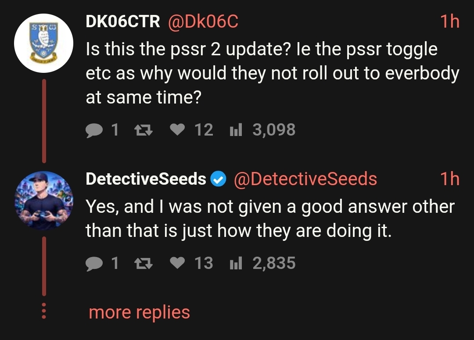Open DK06CTR's profile picture
The width and height of the screenshot is (474, 340).
pyautogui.click(x=43, y=43)
